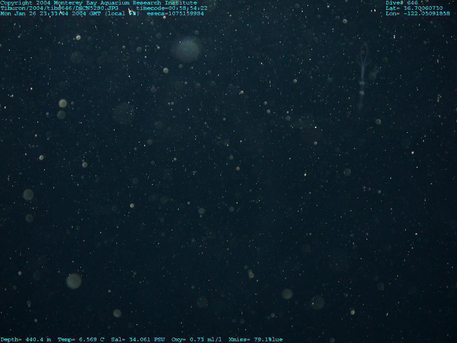The image size is (457, 343).
Task: Select the 'Dive# 646' label
Action: pos(402,3)
